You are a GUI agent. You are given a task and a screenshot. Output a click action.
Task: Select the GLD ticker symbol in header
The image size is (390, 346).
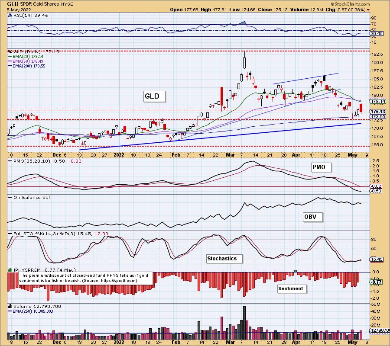(x=13, y=4)
